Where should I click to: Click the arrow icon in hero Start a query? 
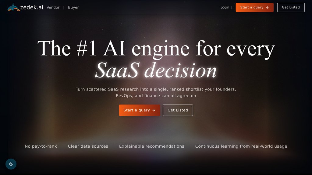point(154,110)
